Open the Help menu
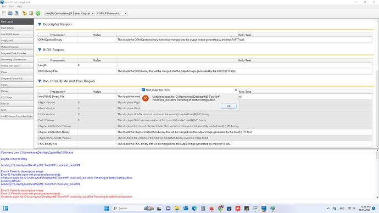The height and width of the screenshot is (213, 379). [x=19, y=7]
